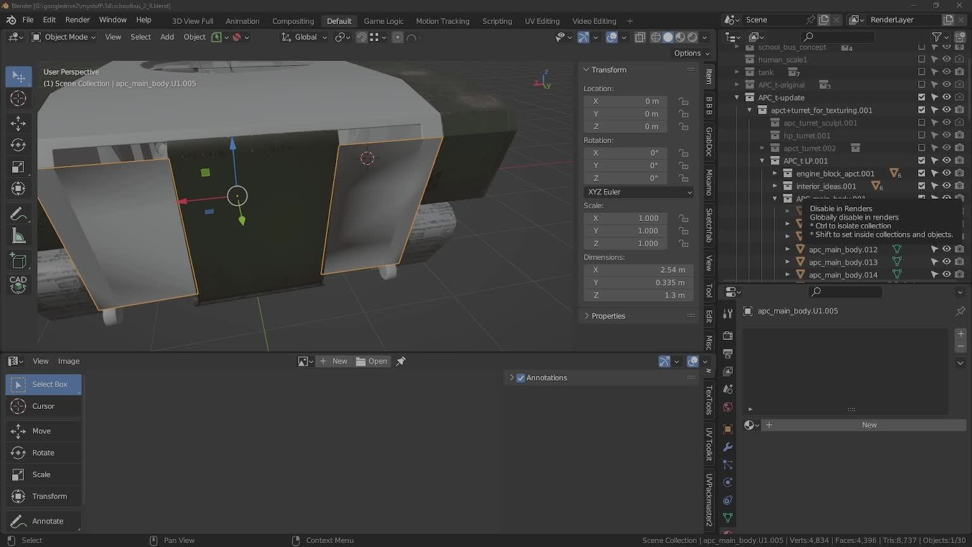Activate the Move tool in 3D viewport

pyautogui.click(x=18, y=123)
